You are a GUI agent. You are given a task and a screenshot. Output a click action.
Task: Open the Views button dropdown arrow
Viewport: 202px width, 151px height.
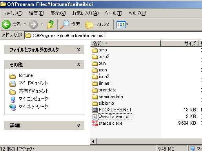point(127,24)
